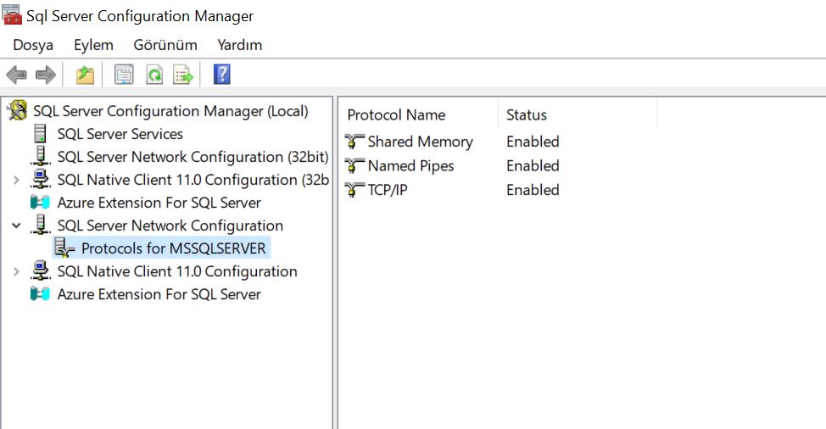Collapse the SQL Server Network Configuration node
The height and width of the screenshot is (429, 826).
coord(16,226)
